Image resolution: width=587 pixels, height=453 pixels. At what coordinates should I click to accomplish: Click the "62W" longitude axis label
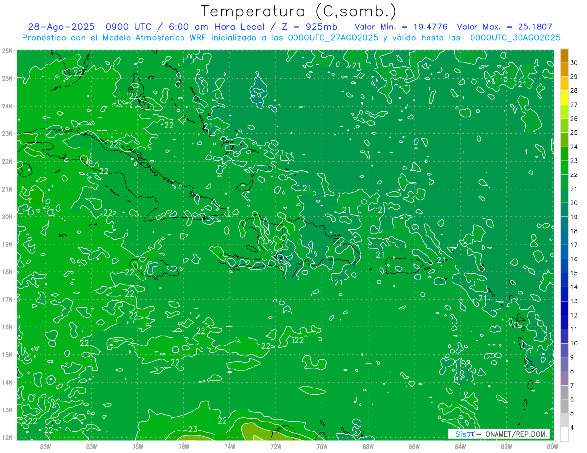point(506,446)
